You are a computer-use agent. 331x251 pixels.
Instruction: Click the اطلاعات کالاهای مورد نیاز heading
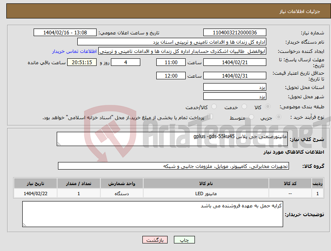click(294, 152)
